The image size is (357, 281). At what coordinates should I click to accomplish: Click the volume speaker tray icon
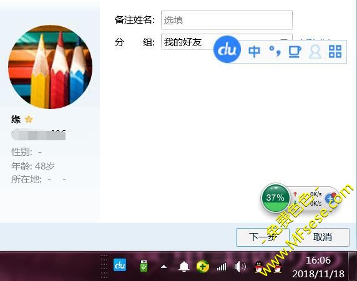click(x=240, y=267)
